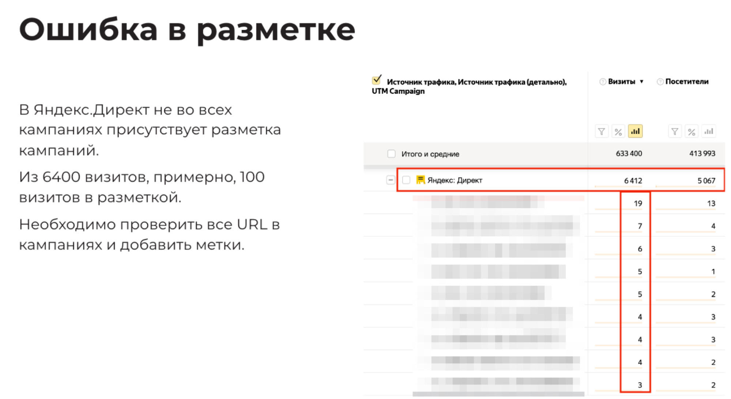The image size is (731, 399).
Task: Toggle percent view icon under Визиты
Action: coord(618,131)
